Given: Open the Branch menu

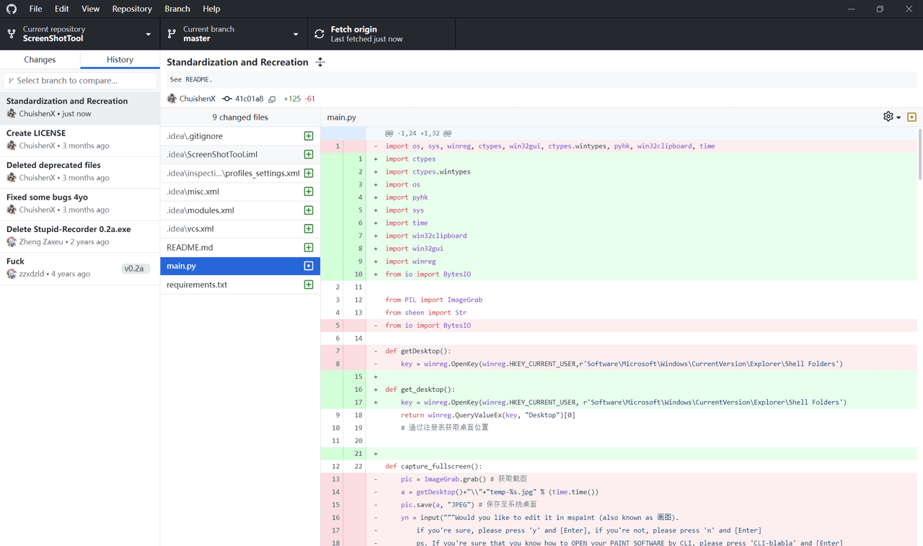Looking at the screenshot, I should click(x=177, y=9).
